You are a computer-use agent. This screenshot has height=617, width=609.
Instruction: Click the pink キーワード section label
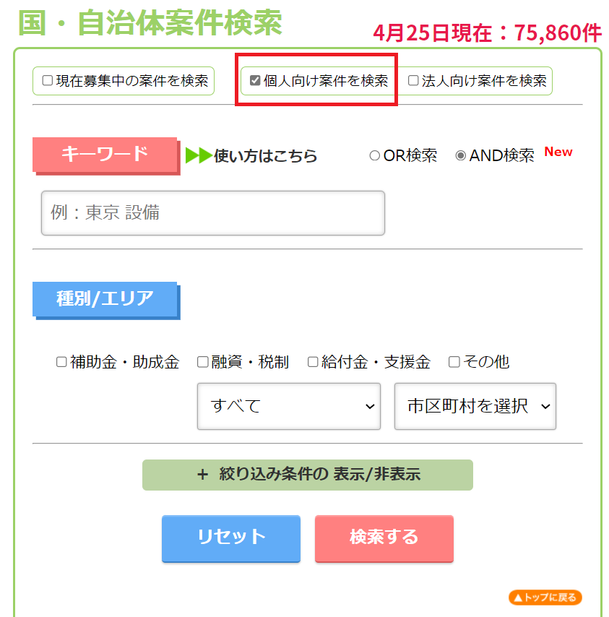tap(105, 154)
